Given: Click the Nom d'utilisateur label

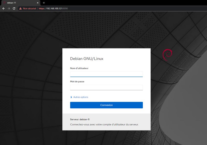Looking at the screenshot, I should tap(79, 68).
